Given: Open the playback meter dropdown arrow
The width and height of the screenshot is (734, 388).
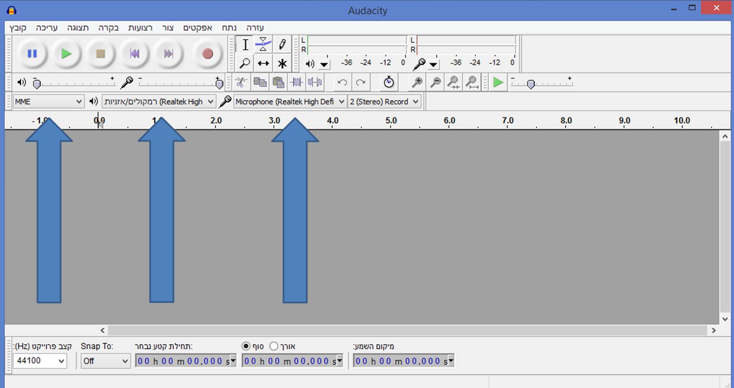Looking at the screenshot, I should pos(324,65).
